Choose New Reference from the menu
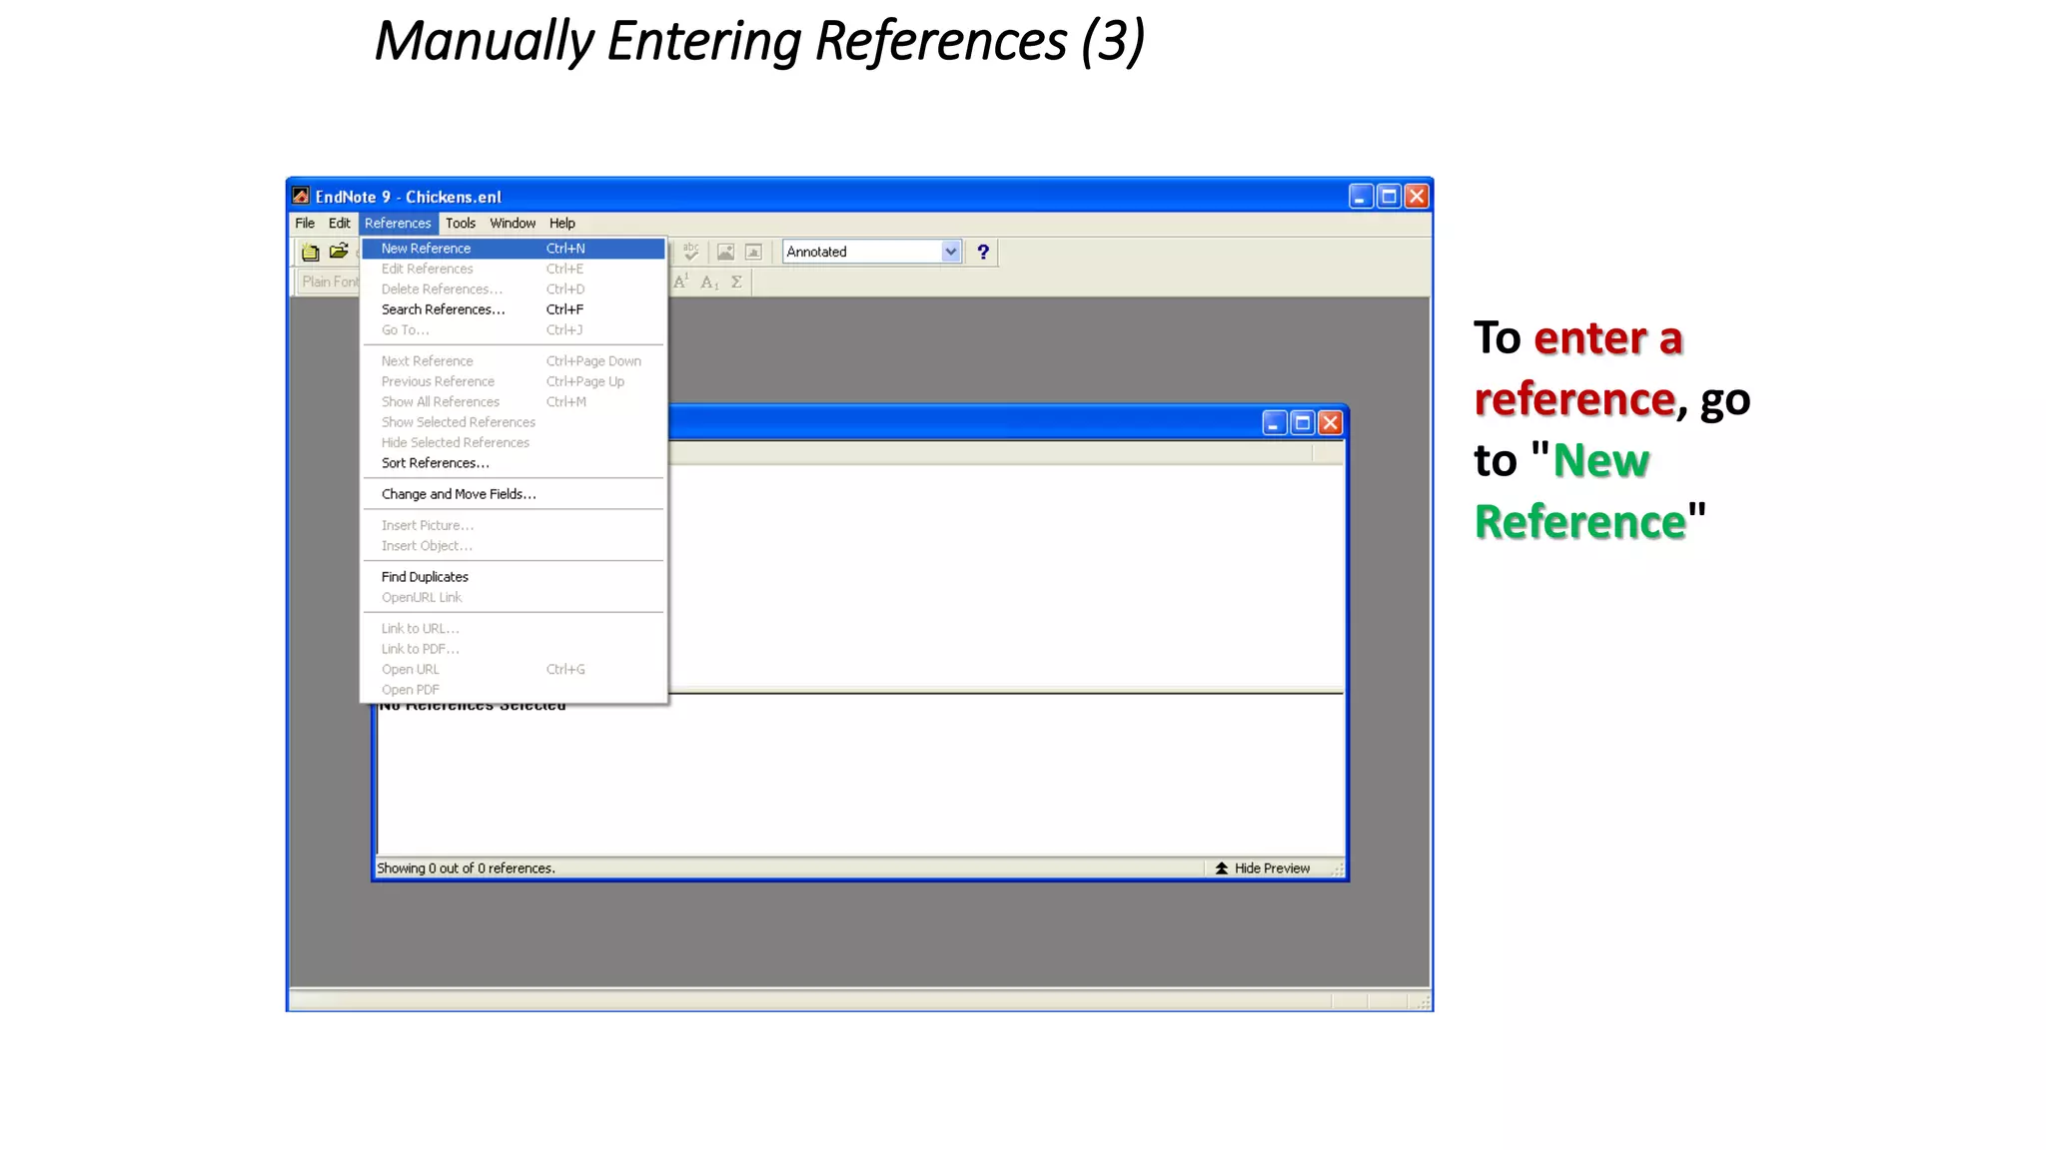 (513, 249)
